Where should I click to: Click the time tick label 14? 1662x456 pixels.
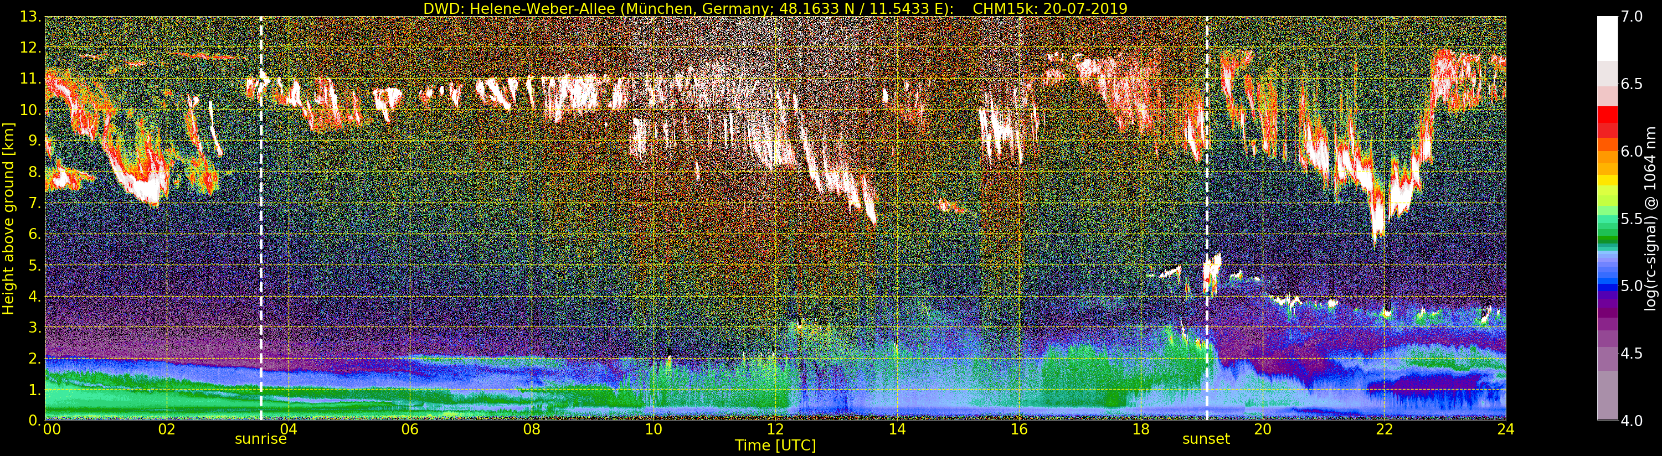click(897, 429)
